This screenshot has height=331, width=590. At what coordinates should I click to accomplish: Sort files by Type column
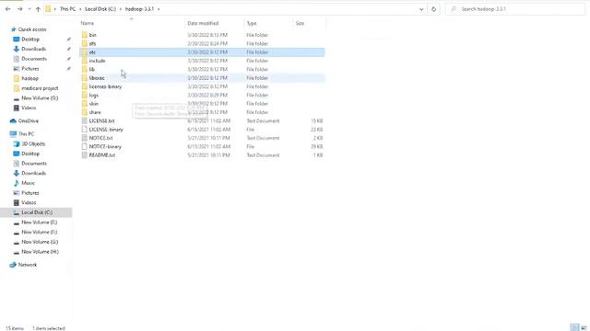pyautogui.click(x=252, y=23)
